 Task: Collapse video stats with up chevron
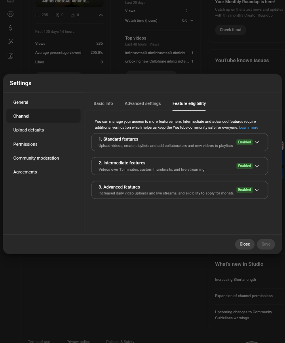101,15
